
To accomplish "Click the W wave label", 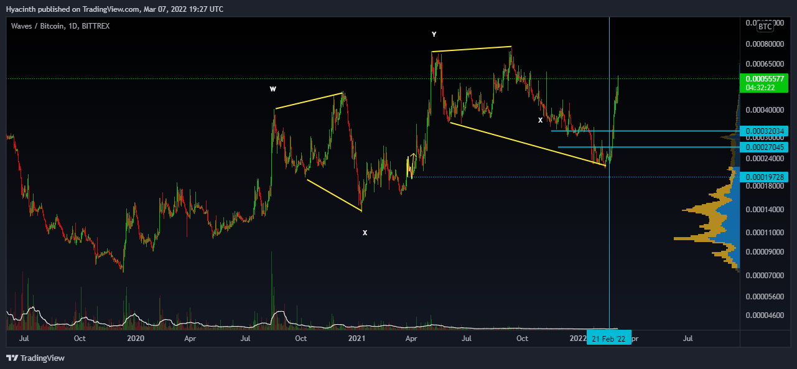I will pos(273,90).
